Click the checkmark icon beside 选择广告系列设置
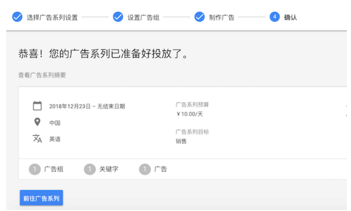 pyautogui.click(x=17, y=17)
